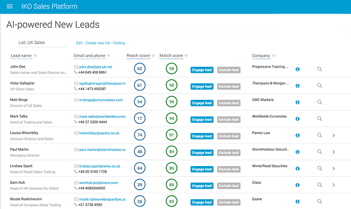Open the hamburger navigation menu
This screenshot has height=209, width=351.
10,7
